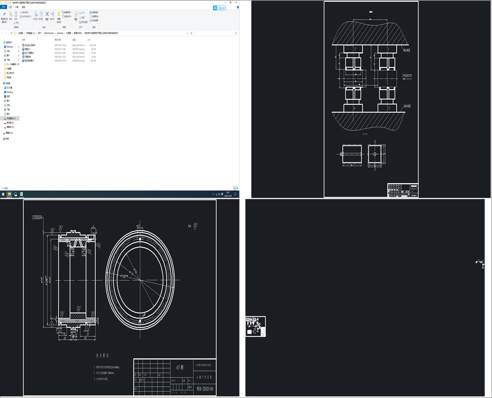
Task: Click the refresh button beside the address bar
Action: tap(191, 33)
